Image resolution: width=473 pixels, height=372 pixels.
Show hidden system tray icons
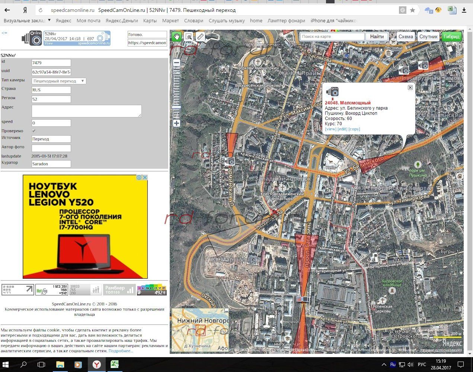point(384,365)
